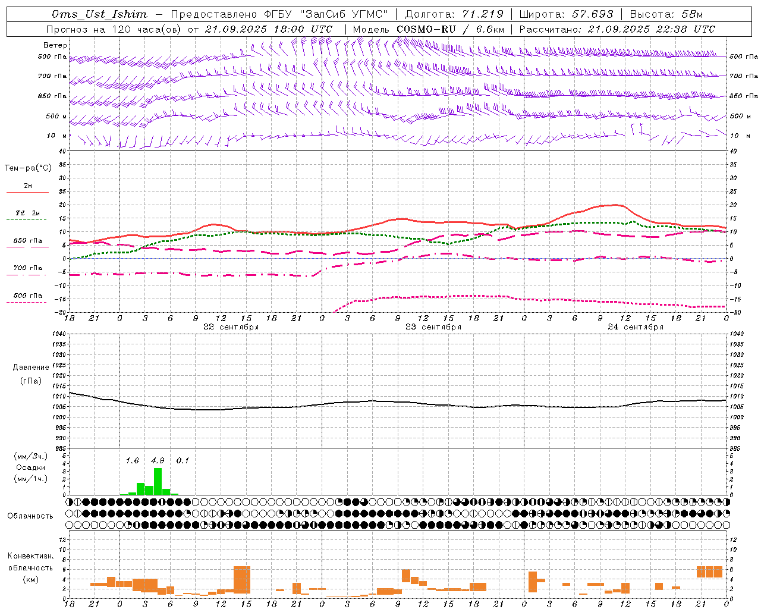Click the precipitation total '1.6'
Screen dimensions: 761x609
point(132,461)
